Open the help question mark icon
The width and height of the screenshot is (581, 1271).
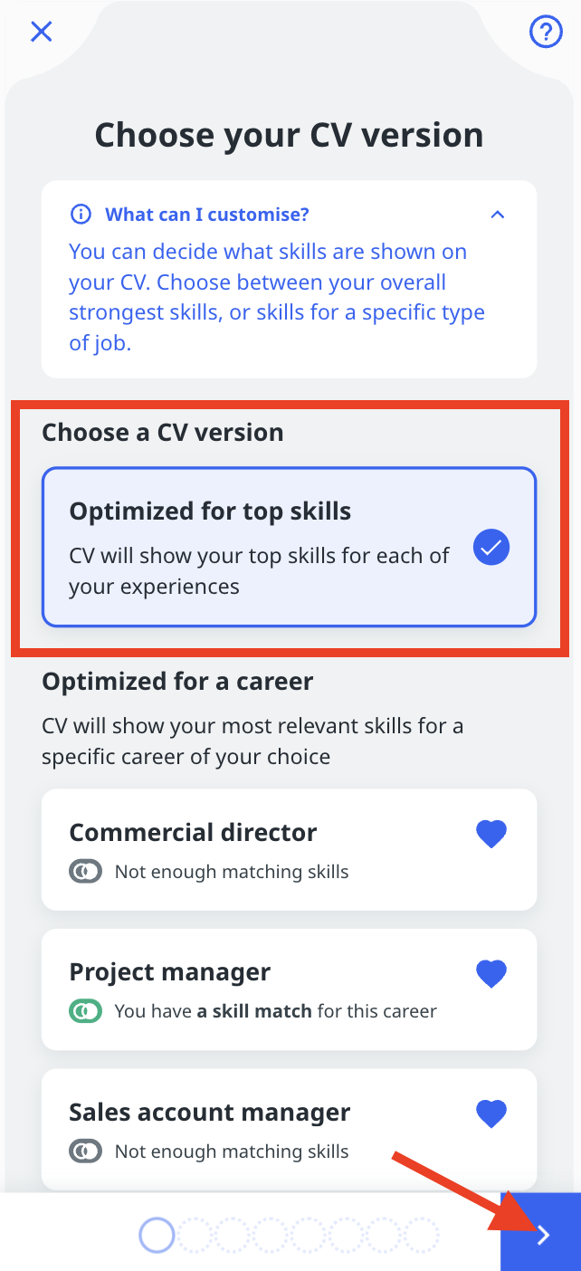[x=546, y=33]
